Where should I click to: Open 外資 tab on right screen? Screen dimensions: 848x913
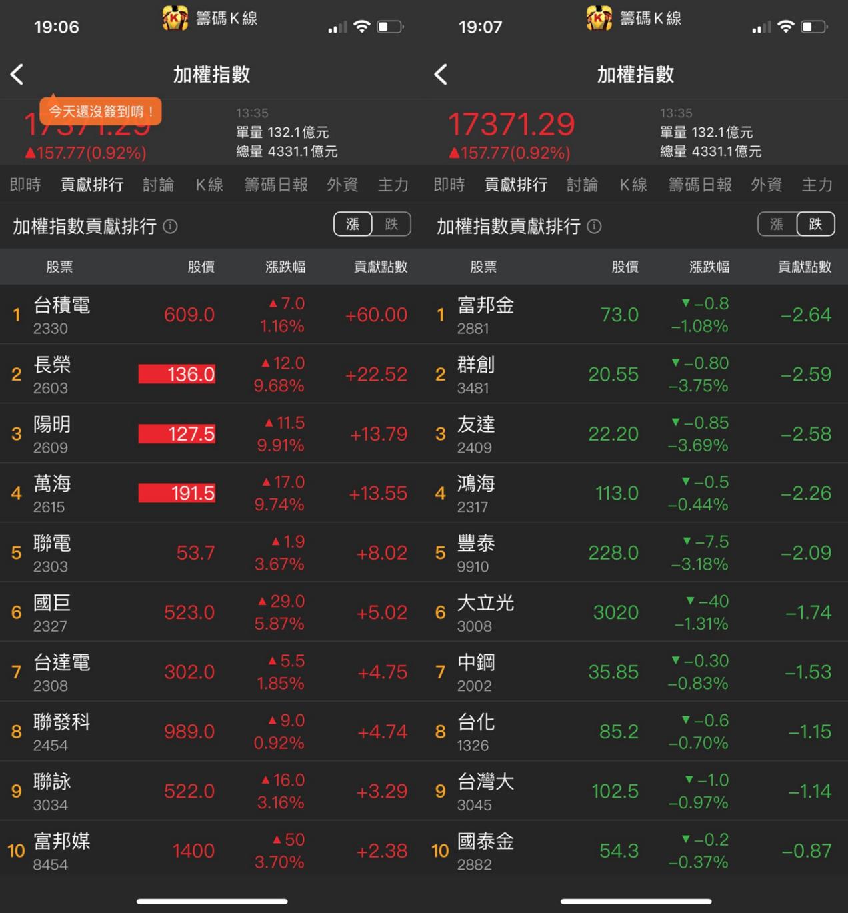coord(767,185)
